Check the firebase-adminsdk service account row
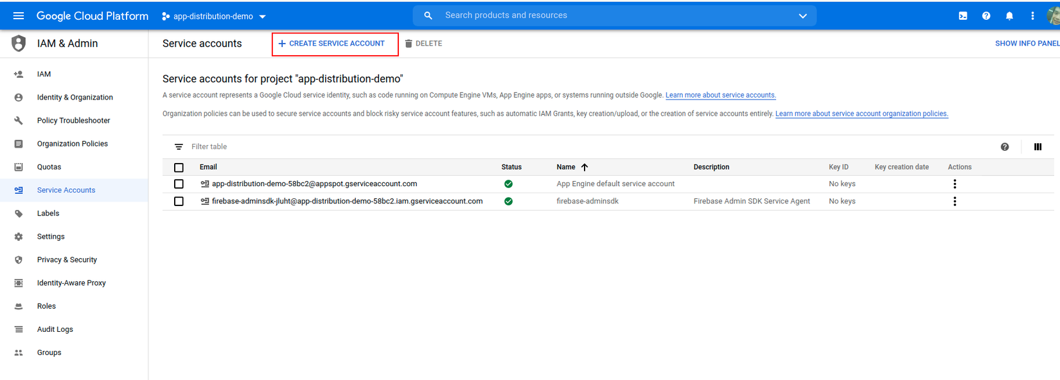This screenshot has width=1060, height=380. tap(179, 202)
